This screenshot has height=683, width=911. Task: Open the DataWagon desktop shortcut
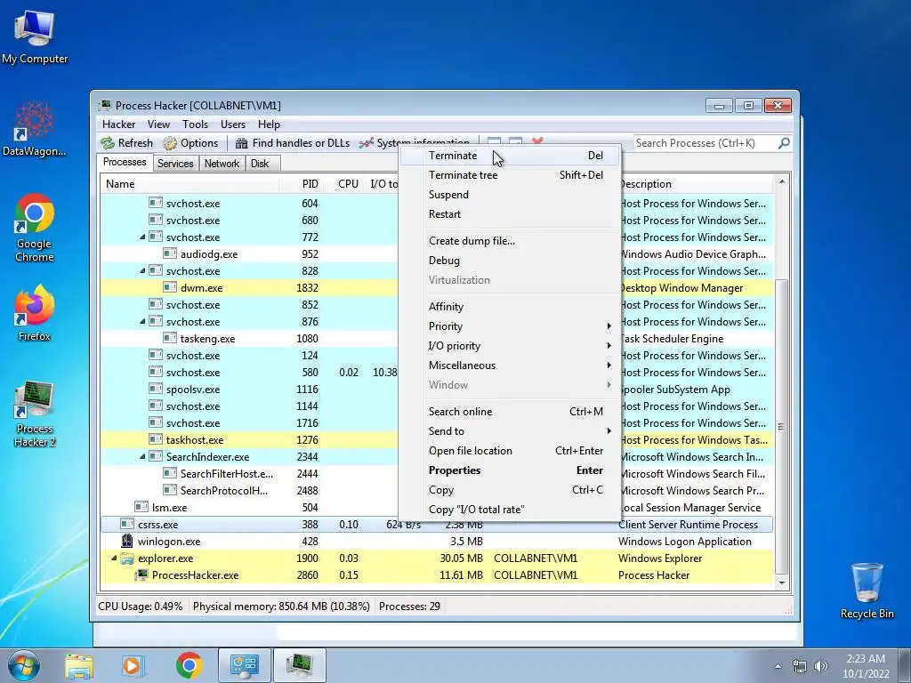pyautogui.click(x=35, y=129)
